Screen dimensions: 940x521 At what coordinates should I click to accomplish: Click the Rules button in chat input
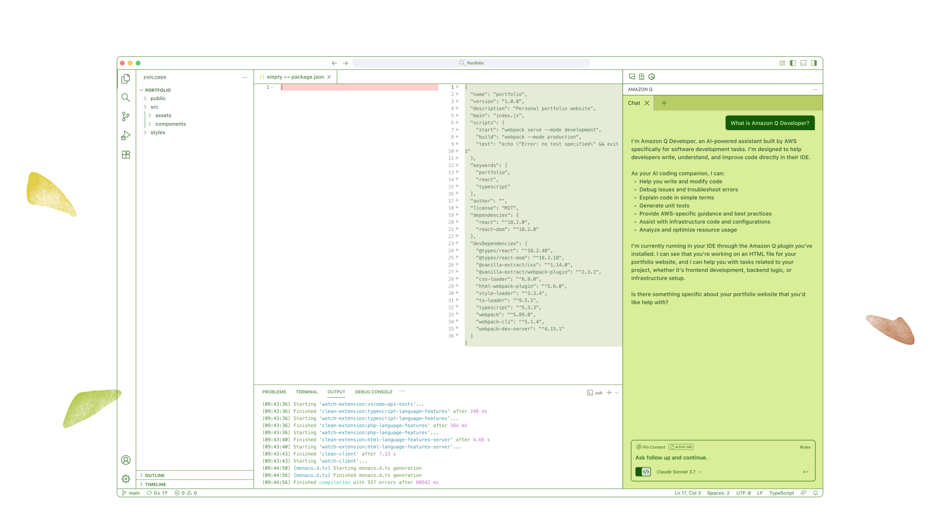click(805, 447)
